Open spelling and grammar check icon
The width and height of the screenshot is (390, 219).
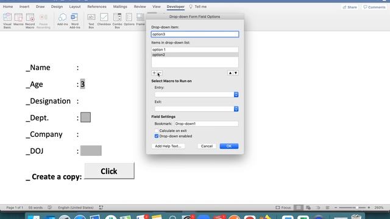(x=50, y=207)
